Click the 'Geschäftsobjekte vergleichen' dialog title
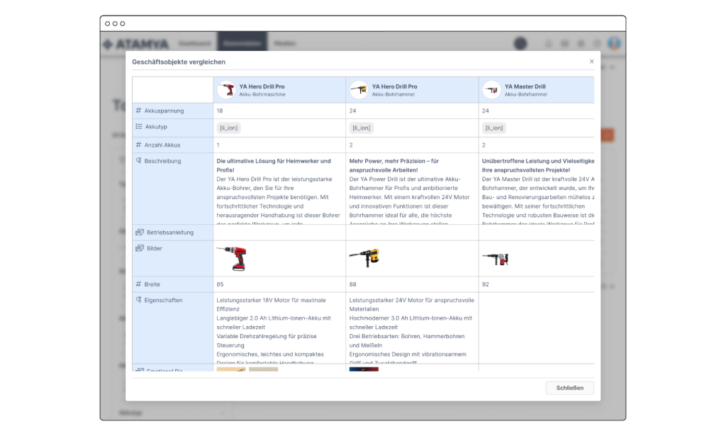Viewport: 726px width, 436px height. [x=179, y=62]
